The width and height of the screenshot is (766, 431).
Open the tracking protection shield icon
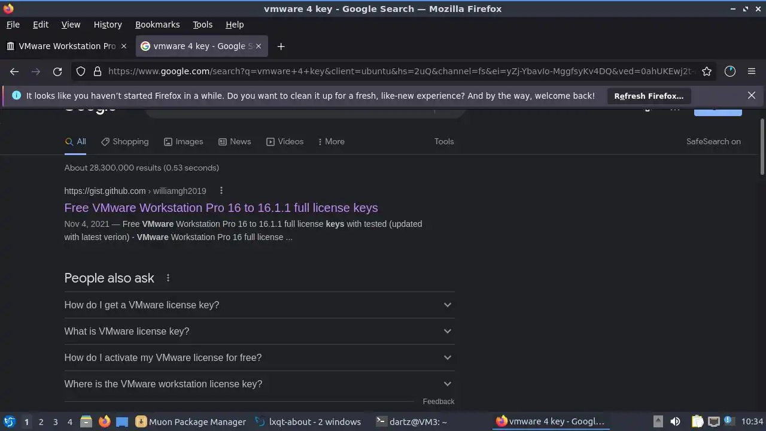(x=81, y=71)
